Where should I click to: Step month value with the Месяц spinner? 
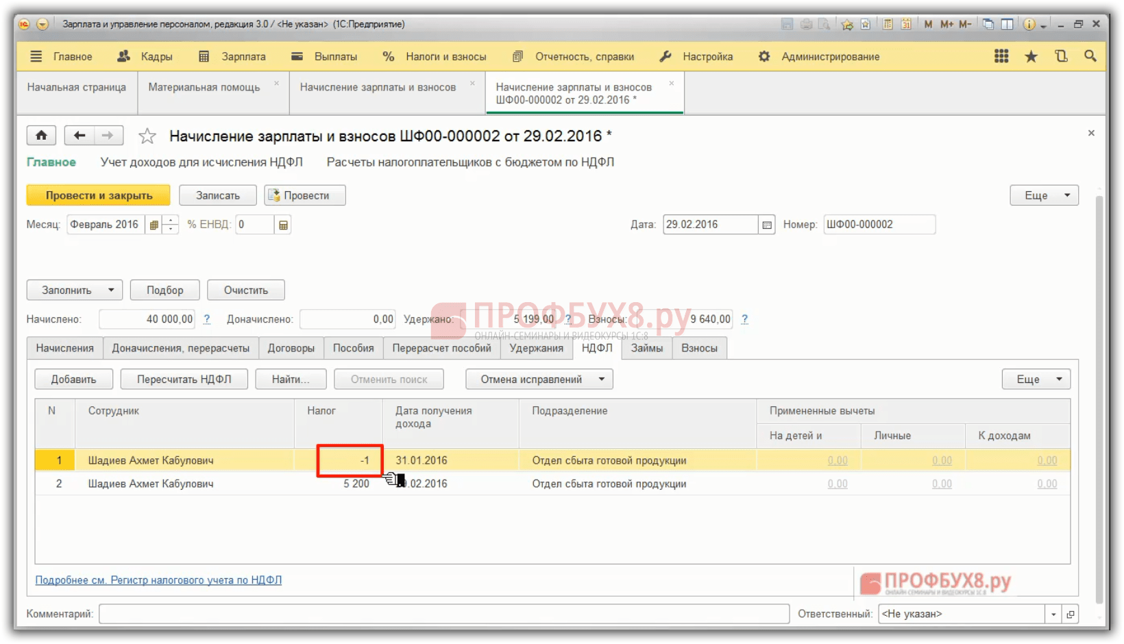[x=171, y=225]
